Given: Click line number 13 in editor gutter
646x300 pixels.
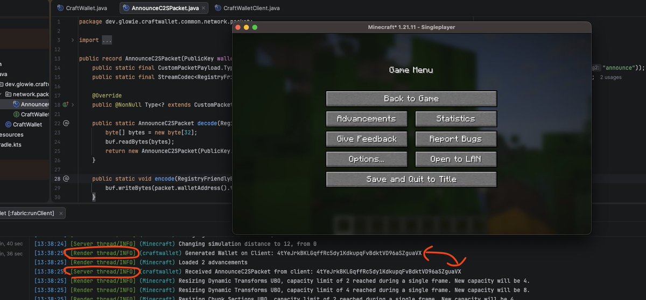Looking at the screenshot, I should pos(57,58).
